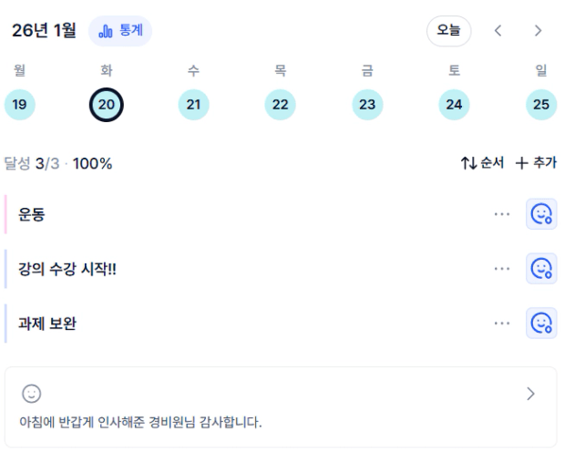Go to the next week arrow
565x453 pixels.
click(538, 31)
